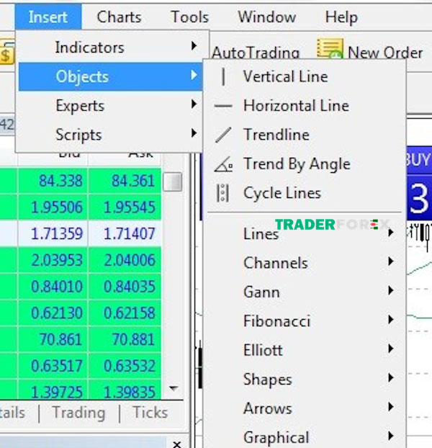Select bid value 1.71359
The image size is (432, 448).
click(x=57, y=233)
